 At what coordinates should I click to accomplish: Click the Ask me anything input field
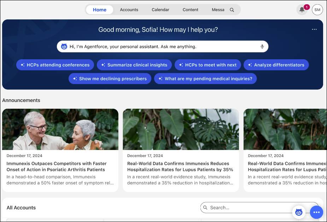(159, 46)
